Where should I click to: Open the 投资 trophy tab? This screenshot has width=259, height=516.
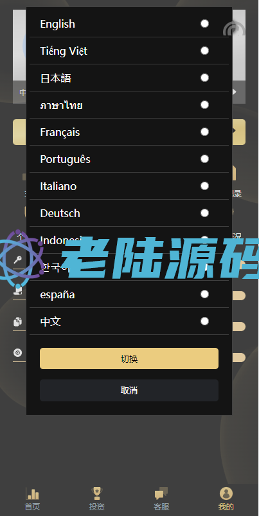click(x=97, y=493)
